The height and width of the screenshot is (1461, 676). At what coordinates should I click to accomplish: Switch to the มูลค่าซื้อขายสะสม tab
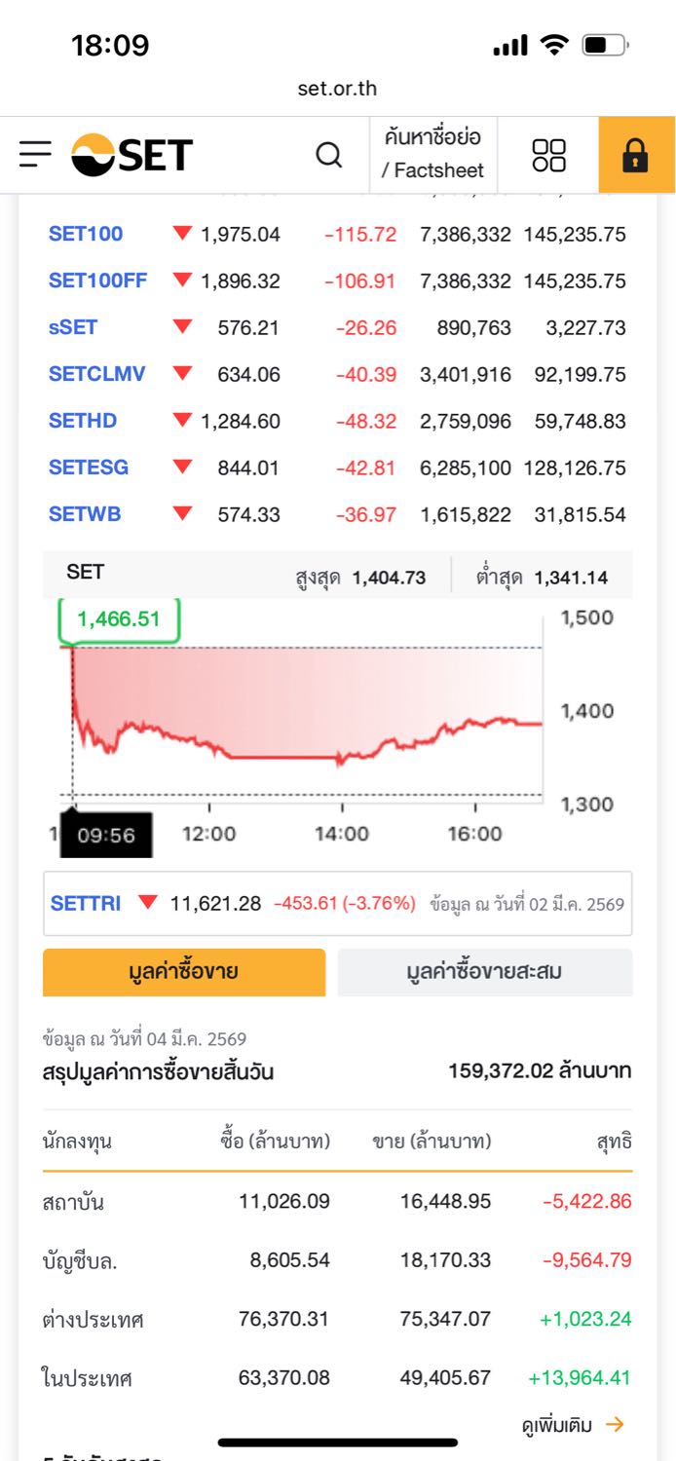(x=484, y=971)
